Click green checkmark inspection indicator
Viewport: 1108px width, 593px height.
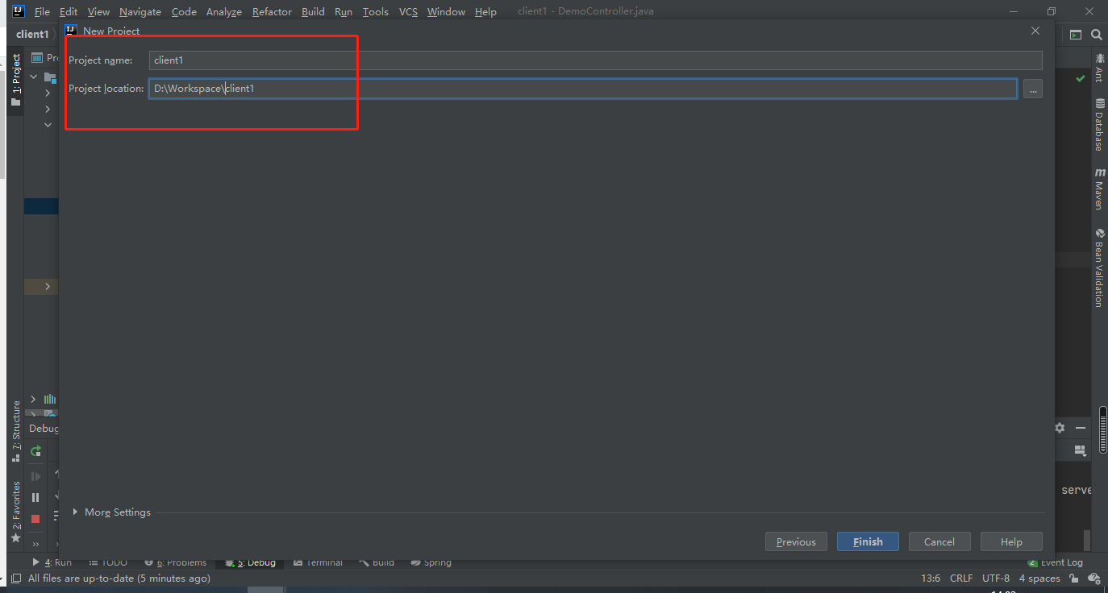(x=1080, y=78)
